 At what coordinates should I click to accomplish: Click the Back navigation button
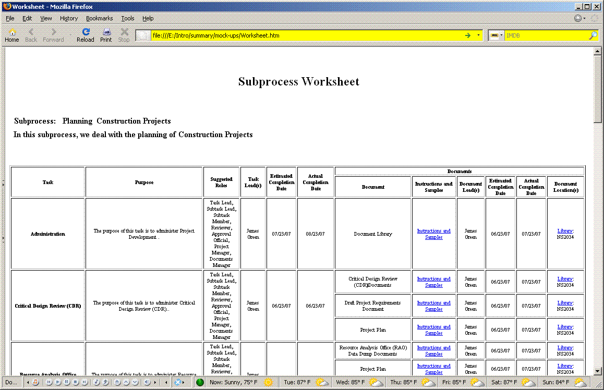pyautogui.click(x=31, y=35)
